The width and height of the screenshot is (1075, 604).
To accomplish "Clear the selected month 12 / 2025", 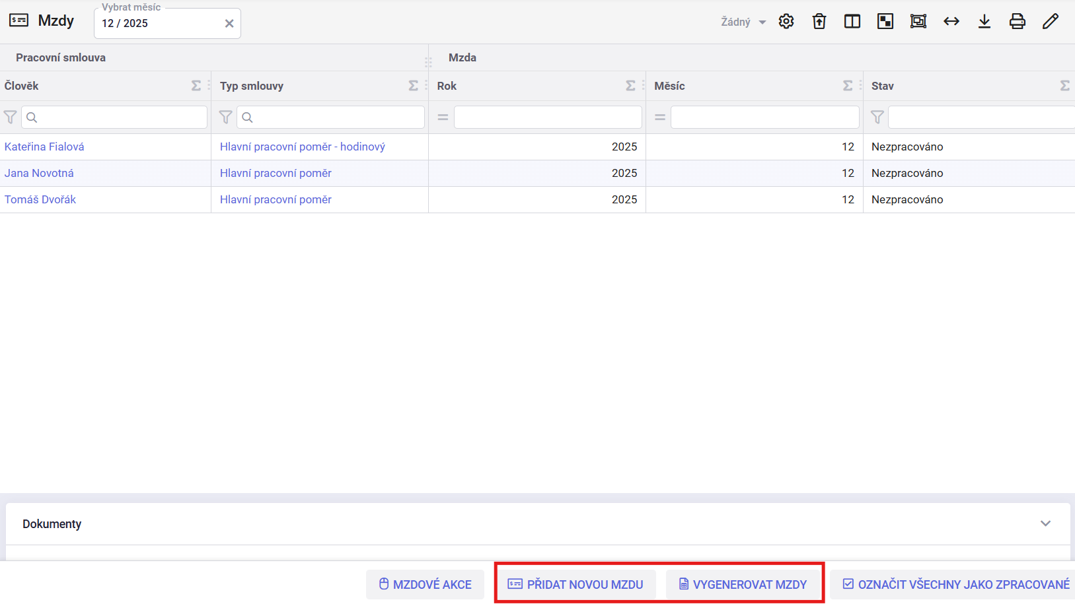I will tap(229, 24).
